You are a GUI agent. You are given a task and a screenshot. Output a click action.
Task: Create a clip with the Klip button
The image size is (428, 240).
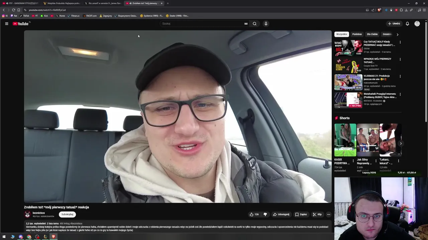317,214
